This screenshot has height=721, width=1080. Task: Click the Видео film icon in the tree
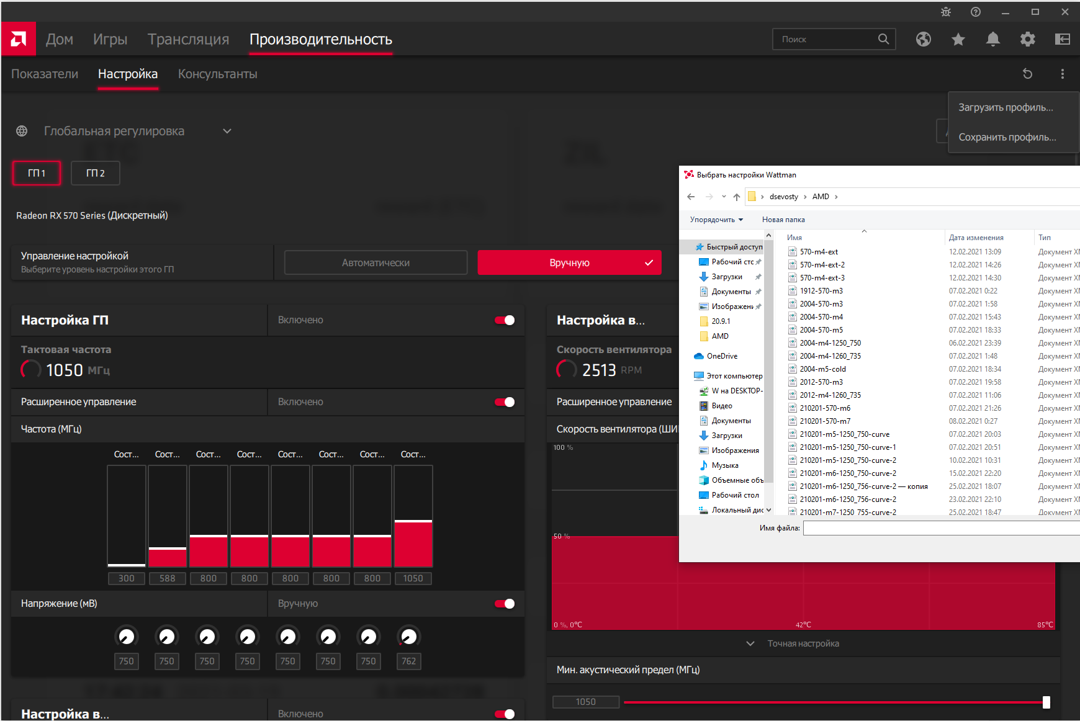704,406
